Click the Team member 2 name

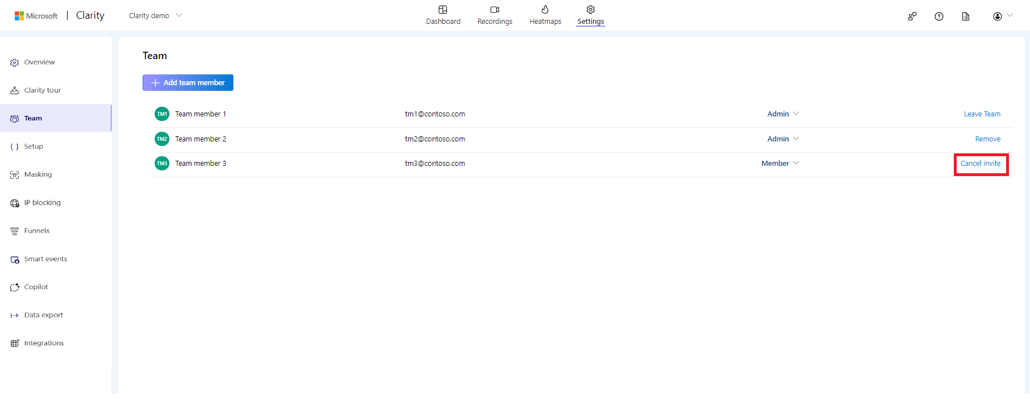pos(201,139)
